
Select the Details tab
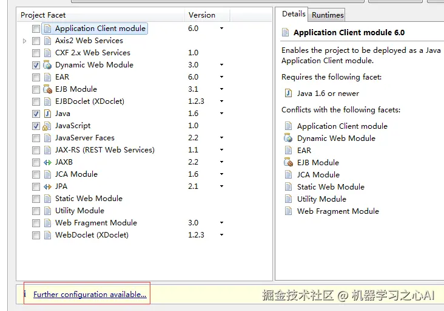point(294,14)
